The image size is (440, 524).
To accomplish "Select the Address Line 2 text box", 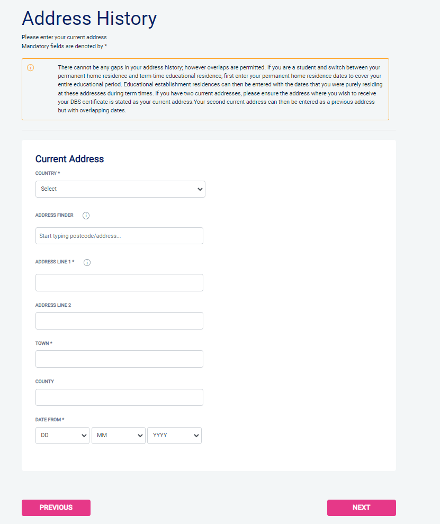I will coord(119,321).
